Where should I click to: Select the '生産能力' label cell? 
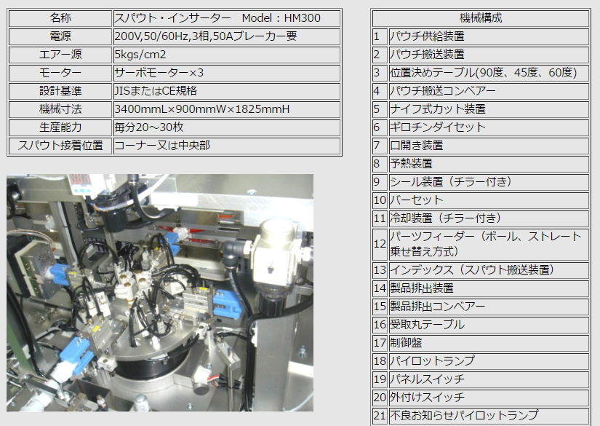tap(60, 127)
